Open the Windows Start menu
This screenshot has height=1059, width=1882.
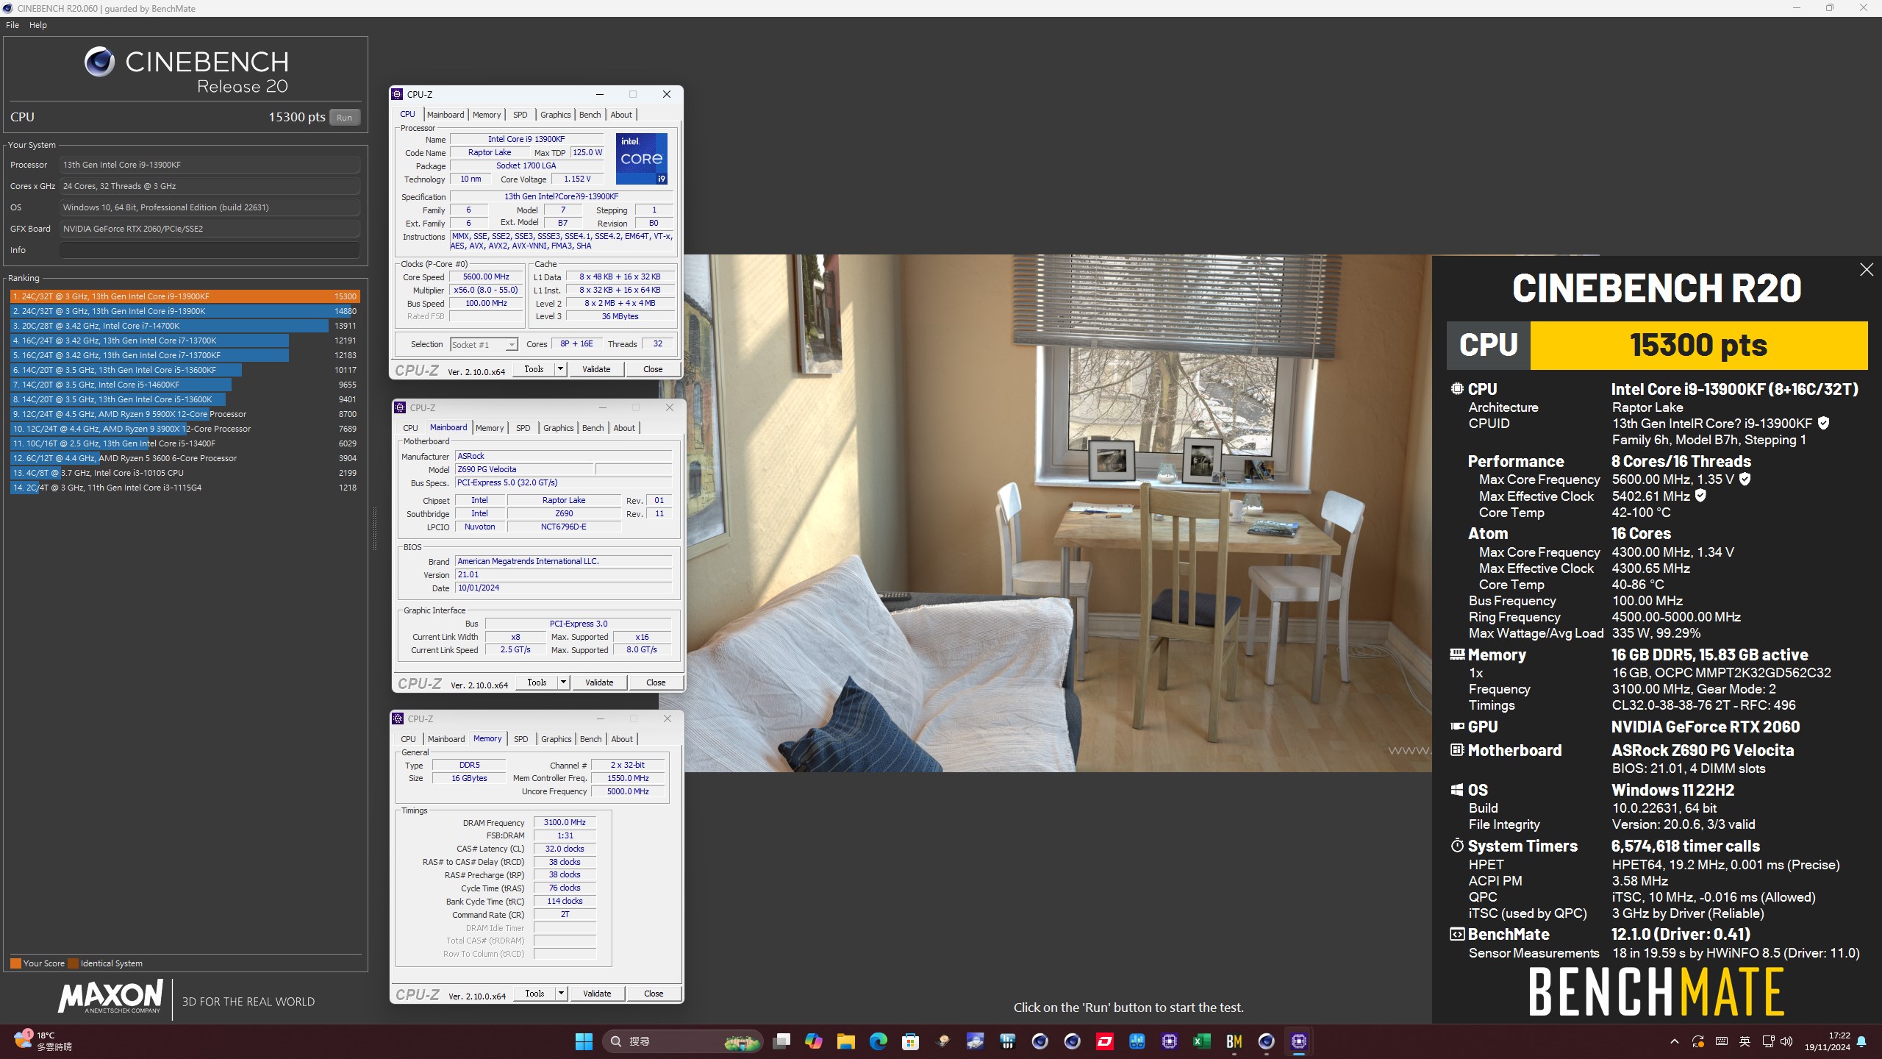pyautogui.click(x=584, y=1041)
